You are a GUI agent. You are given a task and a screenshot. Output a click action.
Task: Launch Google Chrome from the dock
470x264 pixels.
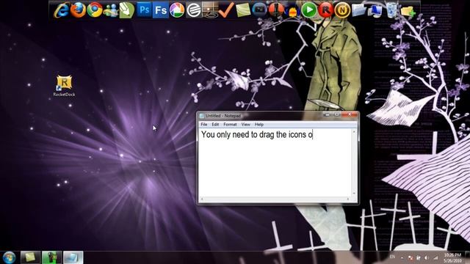[95, 10]
